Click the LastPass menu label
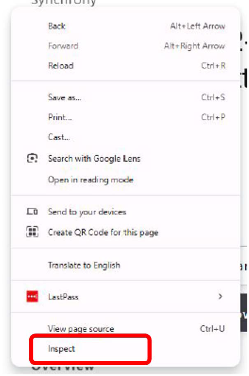This screenshot has height=376, width=249. [63, 297]
